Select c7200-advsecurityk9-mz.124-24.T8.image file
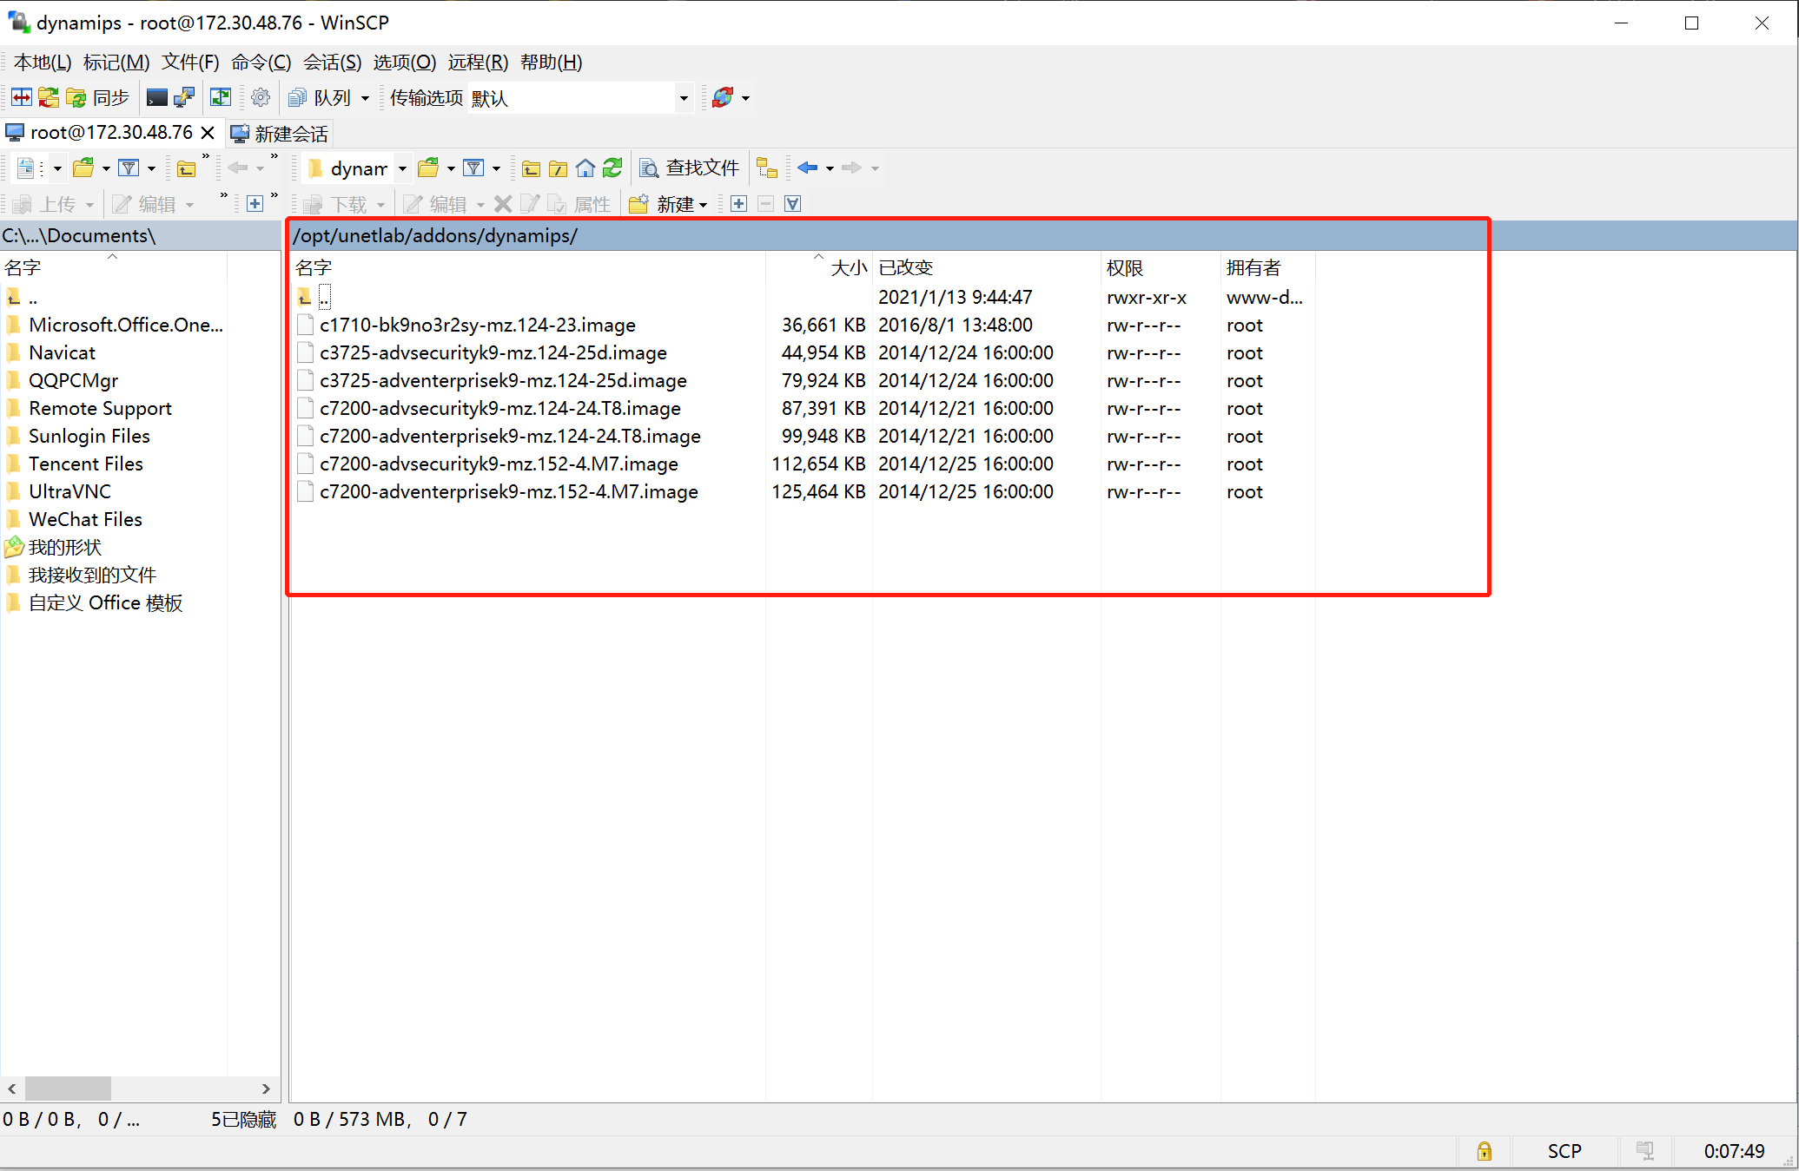 point(500,408)
